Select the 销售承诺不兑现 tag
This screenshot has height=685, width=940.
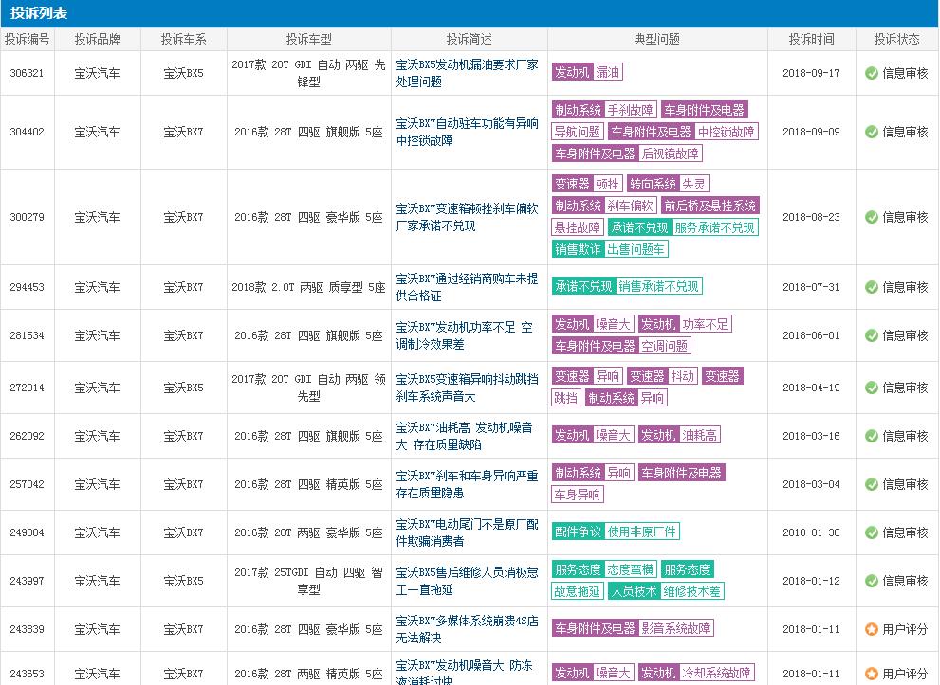tap(659, 286)
